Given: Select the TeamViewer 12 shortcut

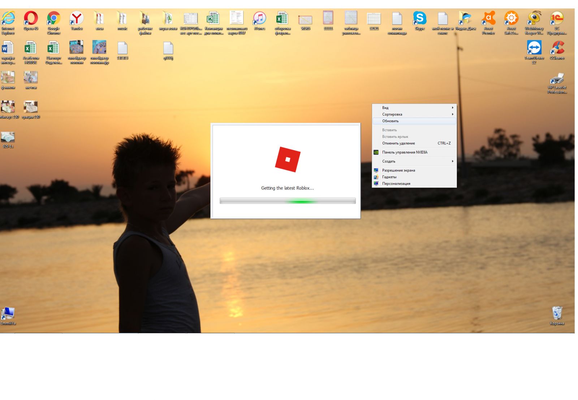Looking at the screenshot, I should tap(534, 52).
